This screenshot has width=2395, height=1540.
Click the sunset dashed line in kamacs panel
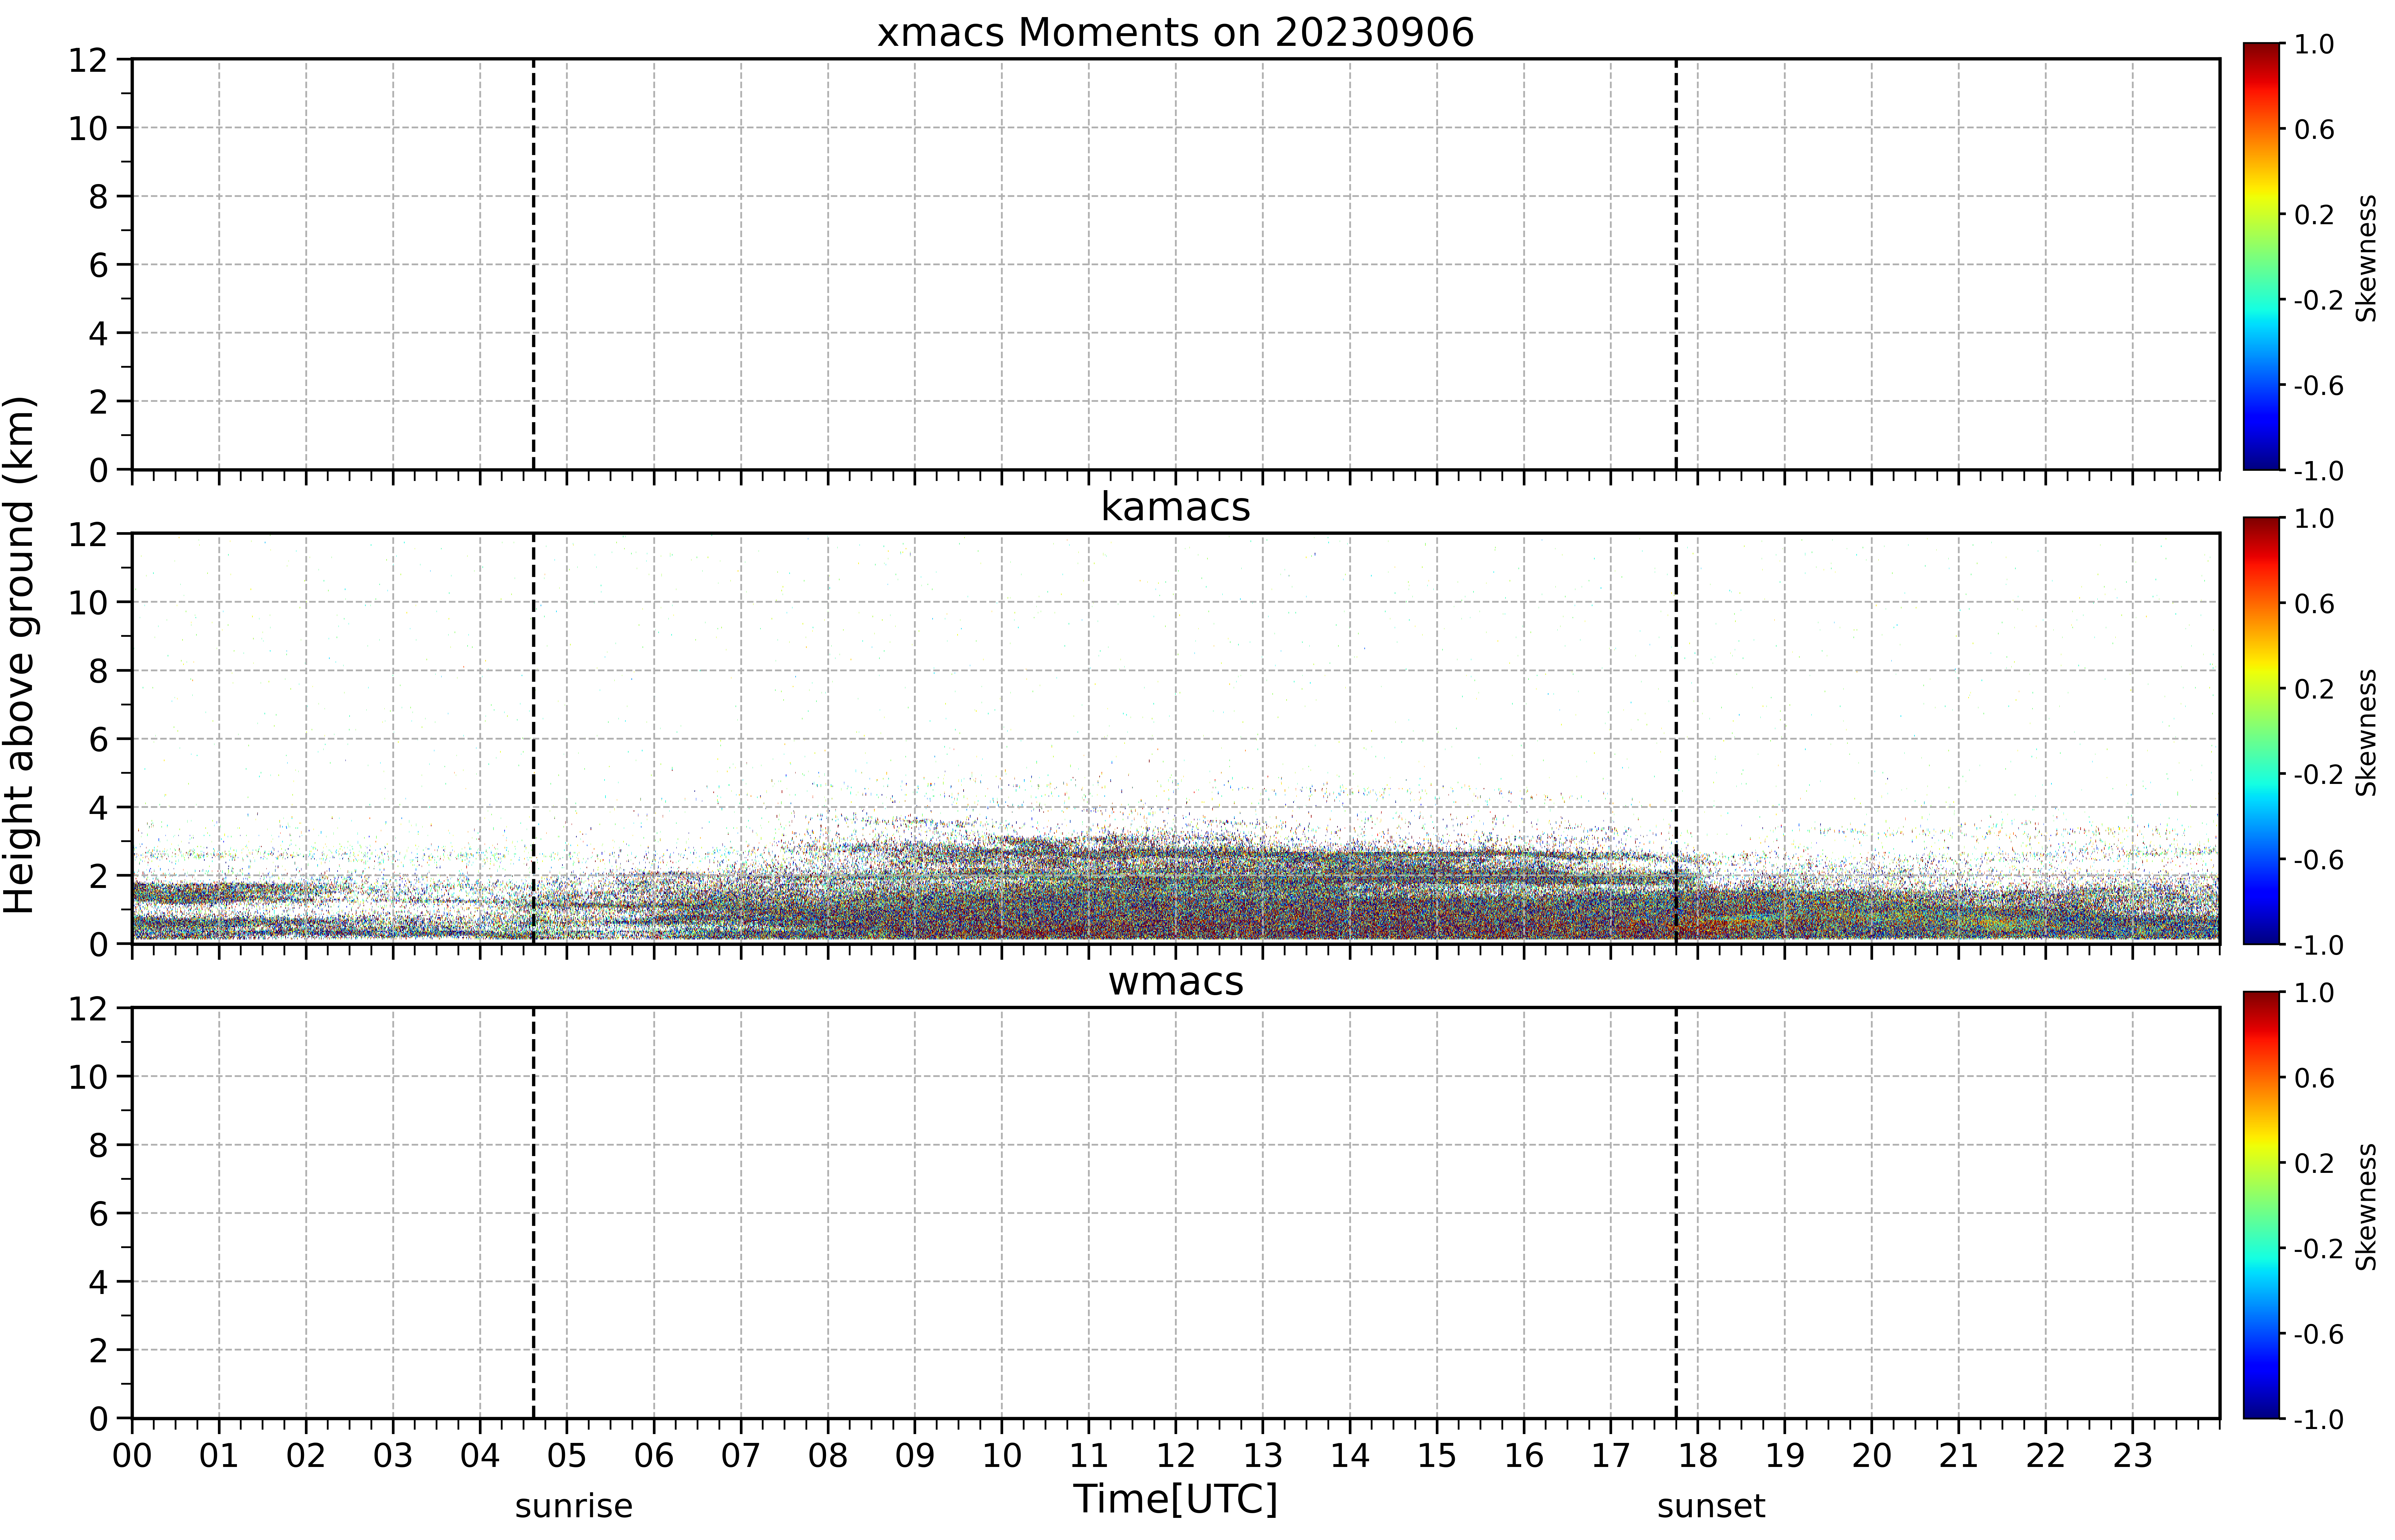pos(1676,738)
